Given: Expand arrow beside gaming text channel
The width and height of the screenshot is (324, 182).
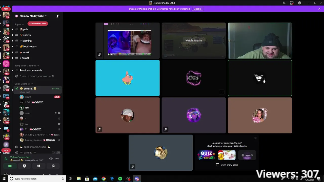Looking at the screenshot, I should [13, 41].
